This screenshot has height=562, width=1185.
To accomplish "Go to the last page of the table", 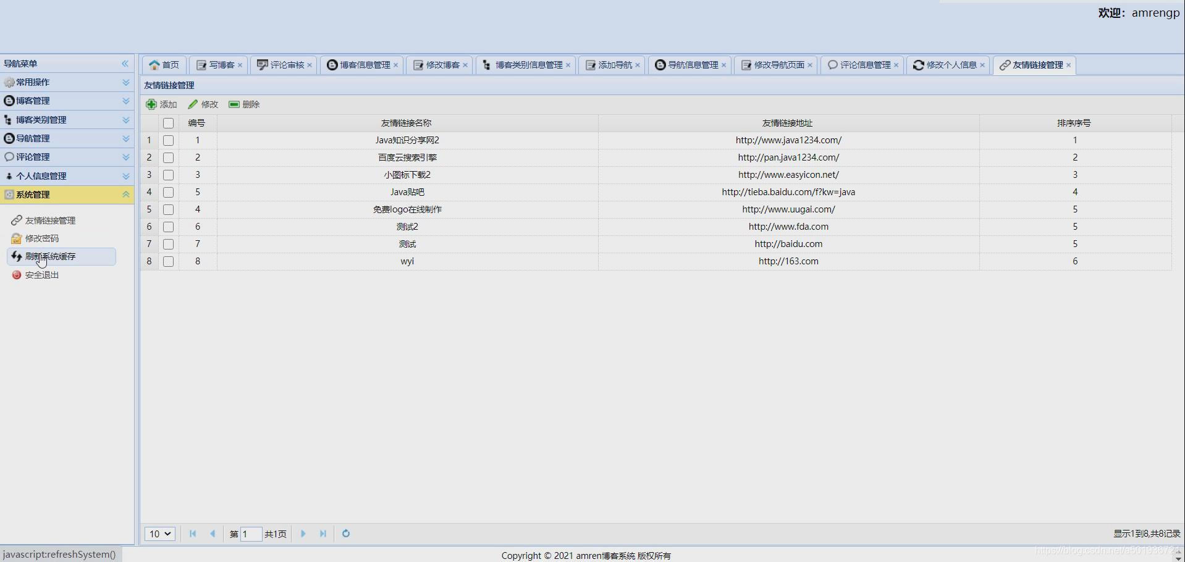I will click(x=323, y=534).
